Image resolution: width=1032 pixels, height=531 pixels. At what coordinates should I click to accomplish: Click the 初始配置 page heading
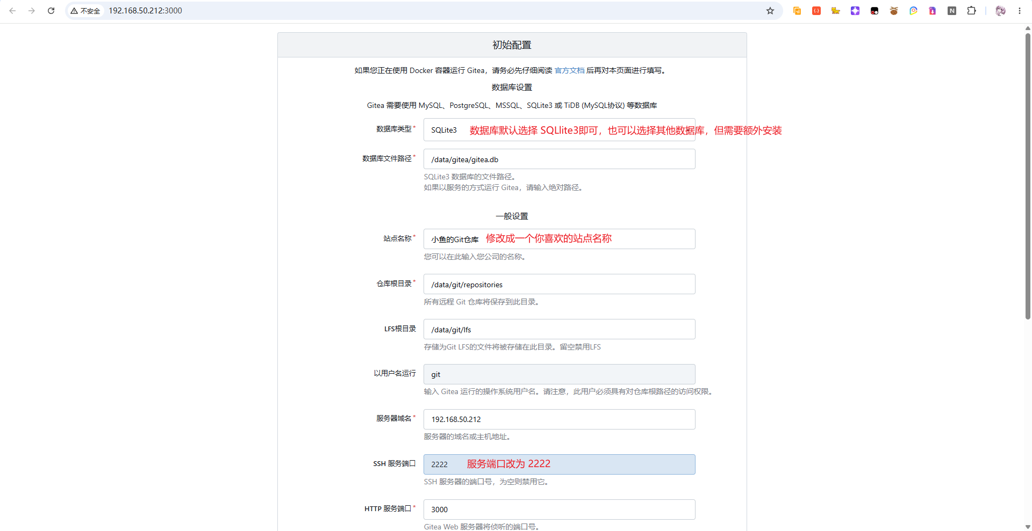click(x=512, y=45)
